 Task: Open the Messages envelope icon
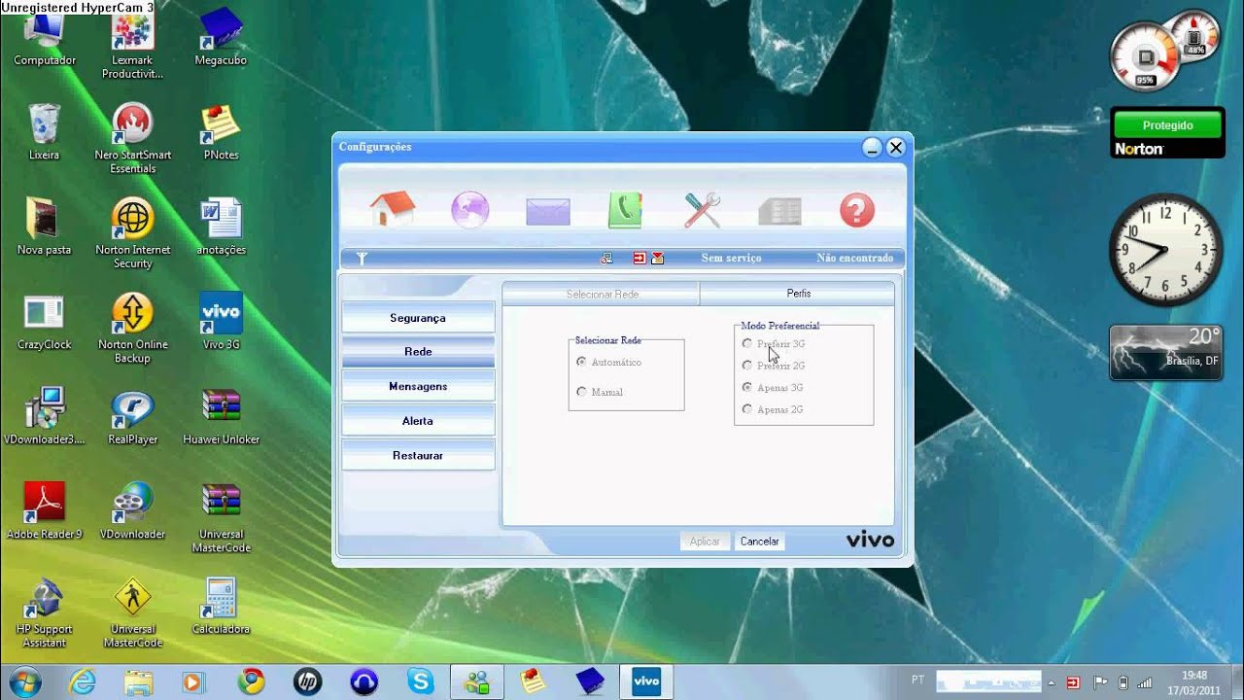point(548,211)
